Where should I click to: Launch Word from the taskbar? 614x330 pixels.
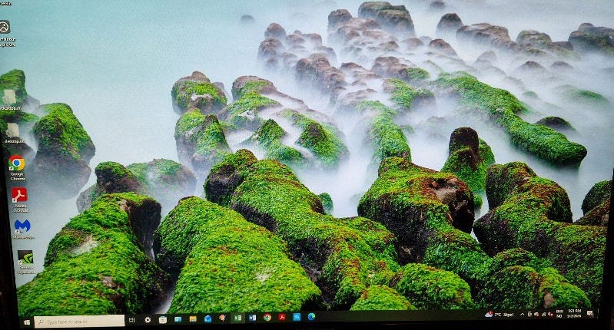(253, 318)
